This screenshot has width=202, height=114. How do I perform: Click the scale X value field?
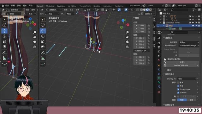pyautogui.click(x=140, y=57)
